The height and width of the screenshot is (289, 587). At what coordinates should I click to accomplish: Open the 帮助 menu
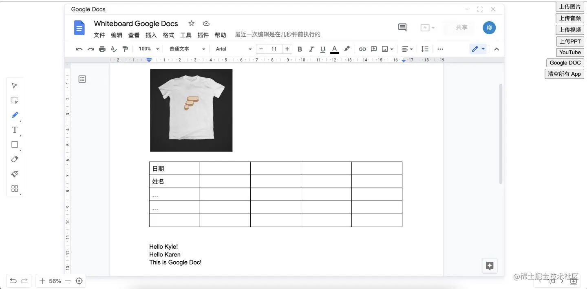[221, 35]
